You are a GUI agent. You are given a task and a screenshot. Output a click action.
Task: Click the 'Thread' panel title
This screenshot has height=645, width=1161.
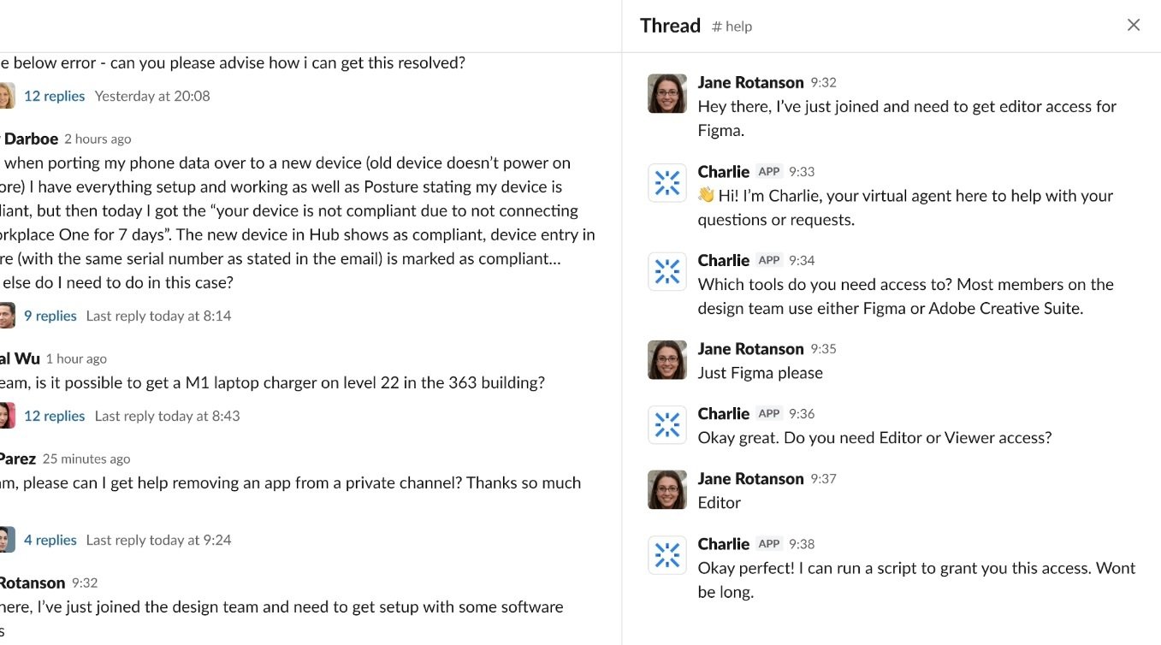pos(670,26)
